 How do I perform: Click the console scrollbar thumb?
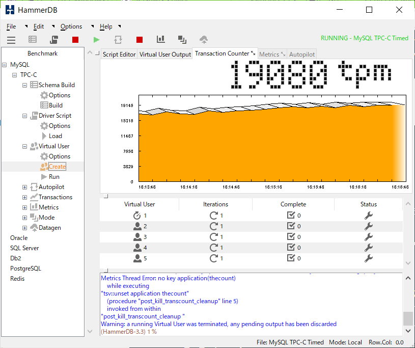pyautogui.click(x=408, y=318)
